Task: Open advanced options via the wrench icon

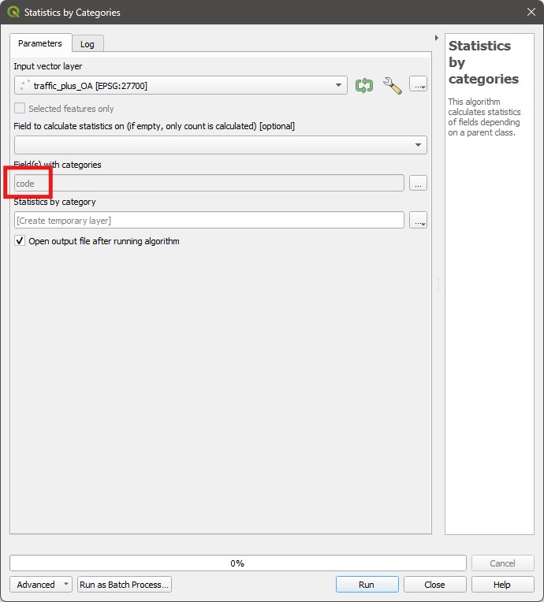Action: (x=393, y=85)
